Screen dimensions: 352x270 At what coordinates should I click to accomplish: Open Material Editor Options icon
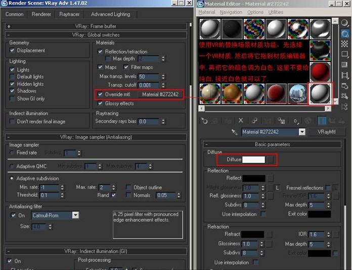pos(344,86)
